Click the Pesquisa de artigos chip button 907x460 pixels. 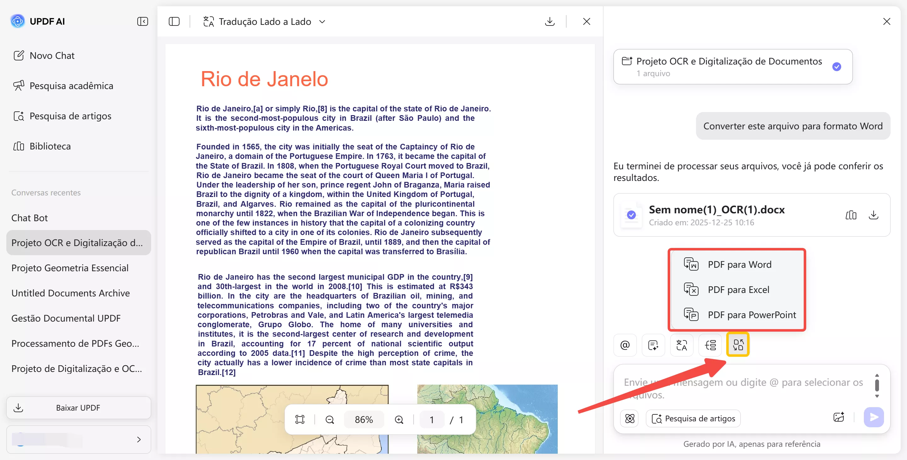pyautogui.click(x=693, y=418)
